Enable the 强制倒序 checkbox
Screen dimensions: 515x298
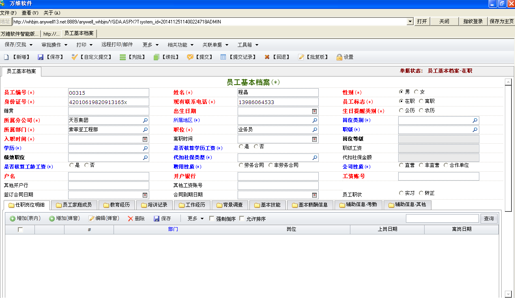point(212,219)
